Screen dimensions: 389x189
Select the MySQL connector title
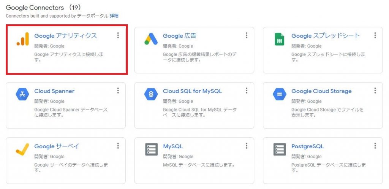tap(173, 146)
